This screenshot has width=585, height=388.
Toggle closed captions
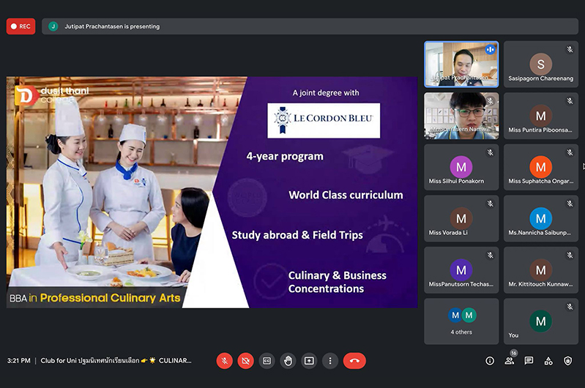point(267,361)
